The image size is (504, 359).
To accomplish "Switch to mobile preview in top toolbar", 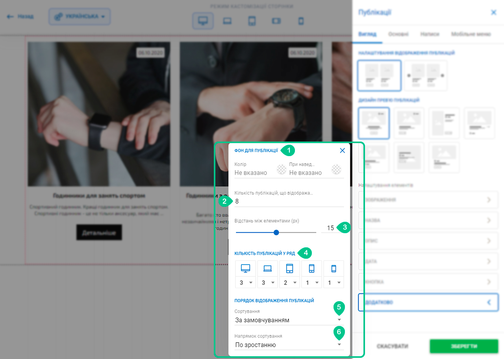I will click(301, 21).
